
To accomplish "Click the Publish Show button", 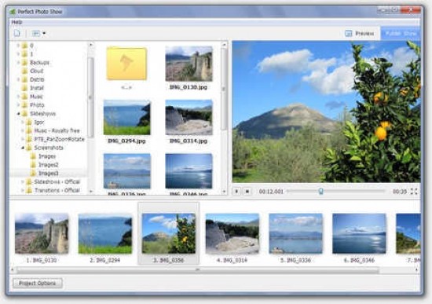I will pos(401,33).
